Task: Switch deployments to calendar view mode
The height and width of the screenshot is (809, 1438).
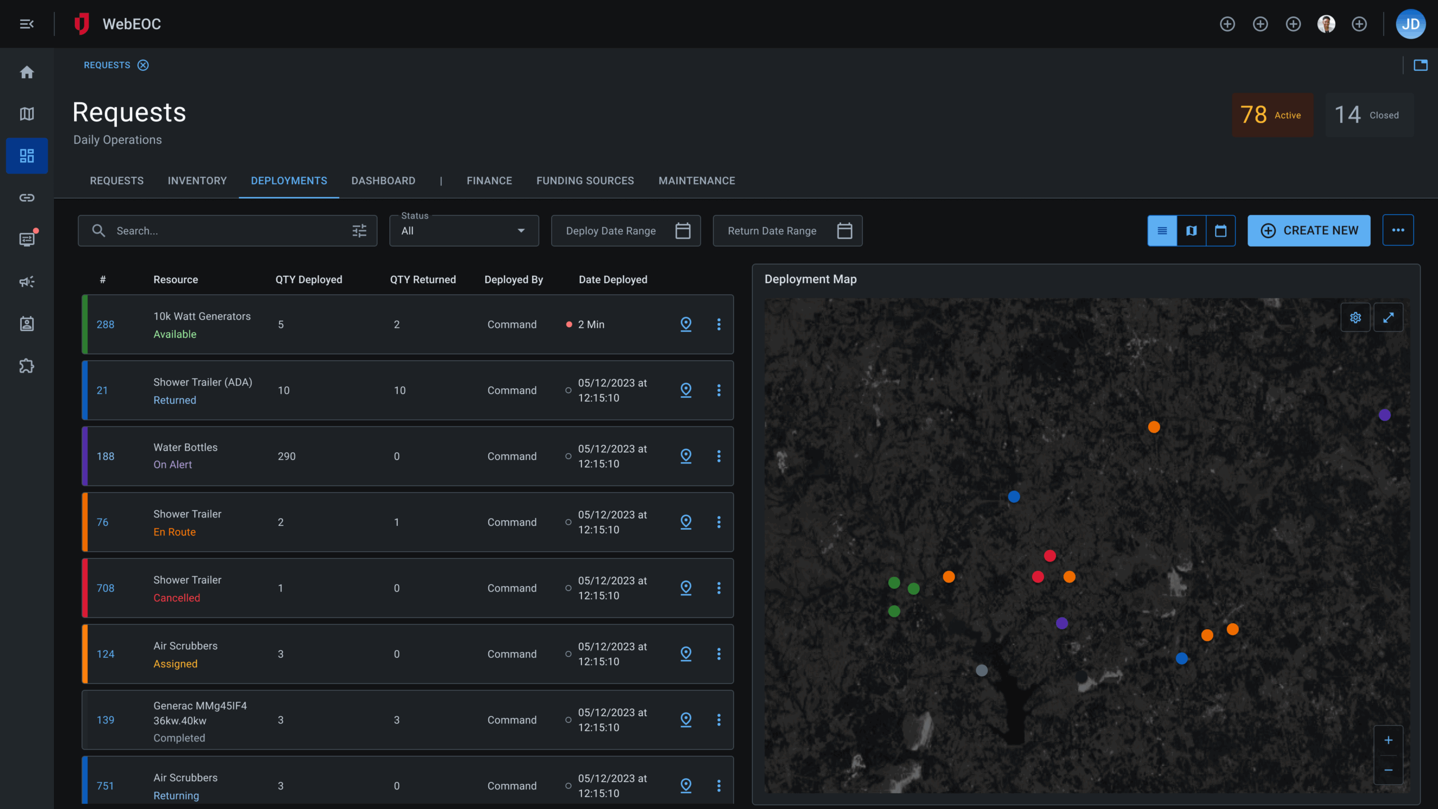Action: pyautogui.click(x=1220, y=230)
